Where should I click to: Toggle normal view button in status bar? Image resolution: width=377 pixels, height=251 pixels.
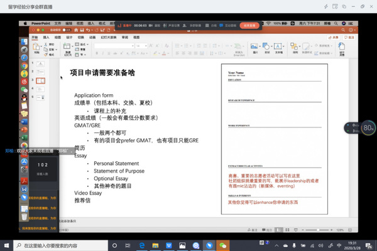tap(278, 230)
